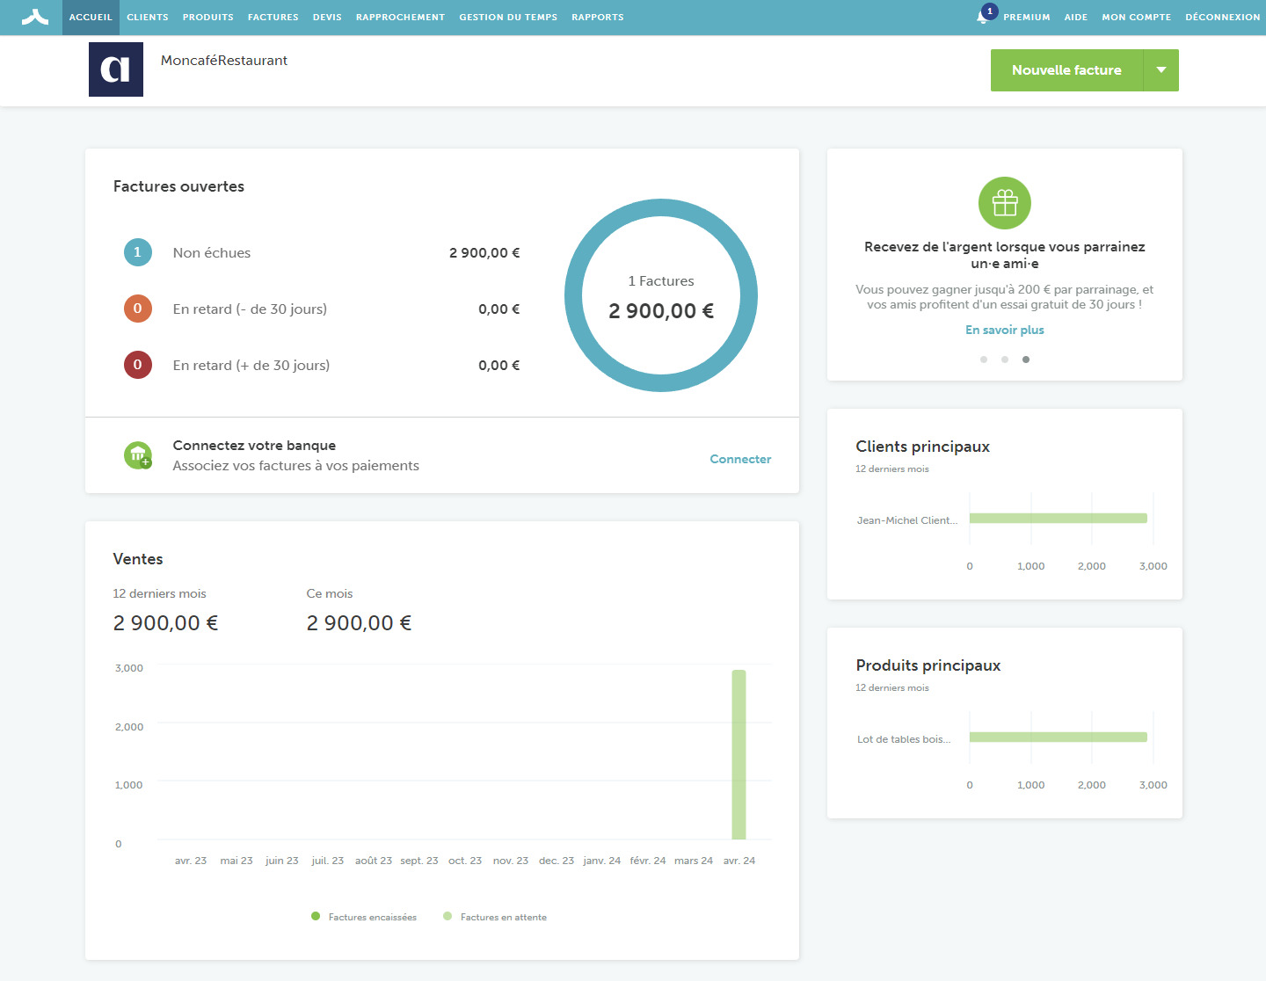Open the notifications bell

pyautogui.click(x=982, y=17)
